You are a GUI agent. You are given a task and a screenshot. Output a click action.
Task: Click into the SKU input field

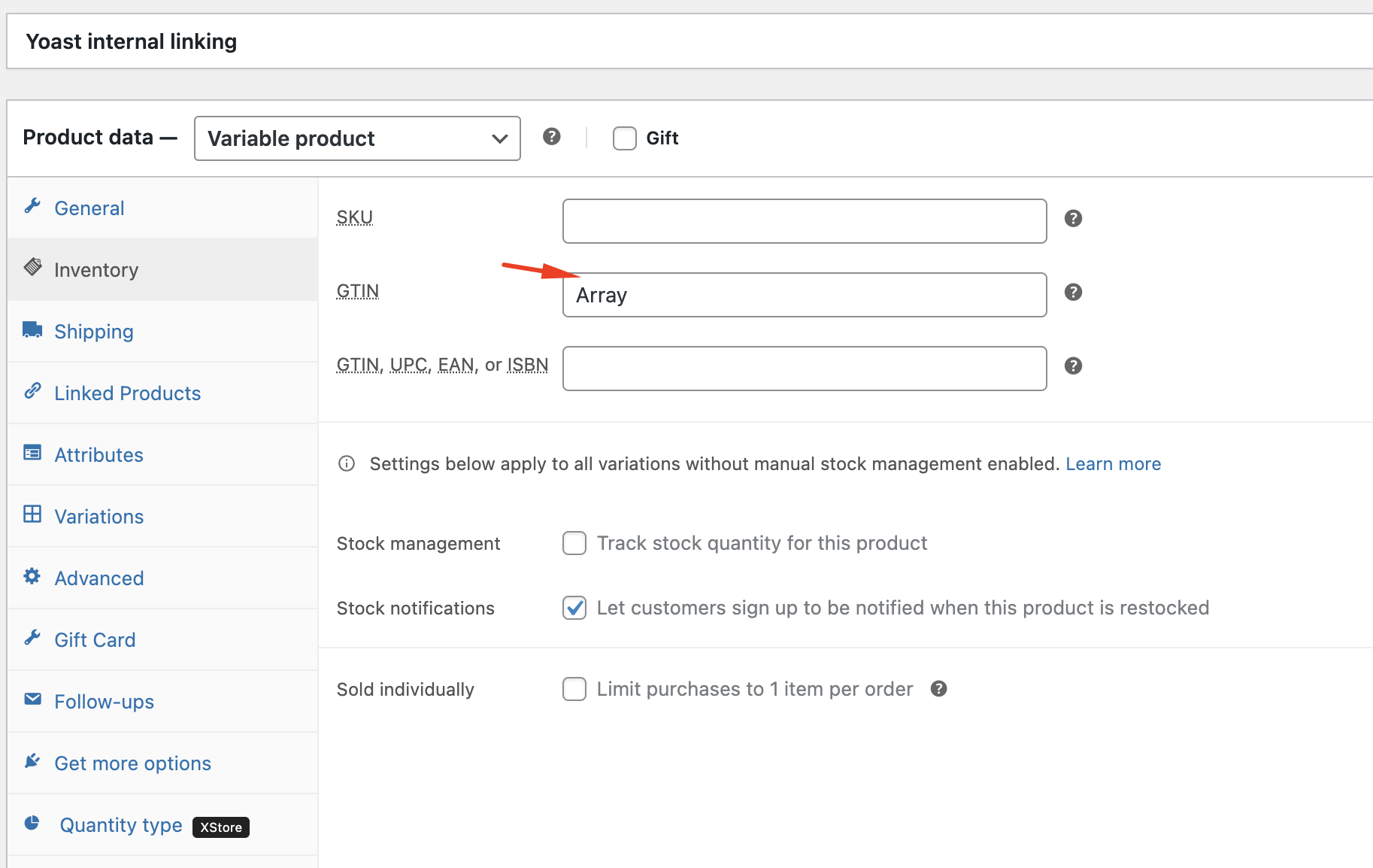805,221
